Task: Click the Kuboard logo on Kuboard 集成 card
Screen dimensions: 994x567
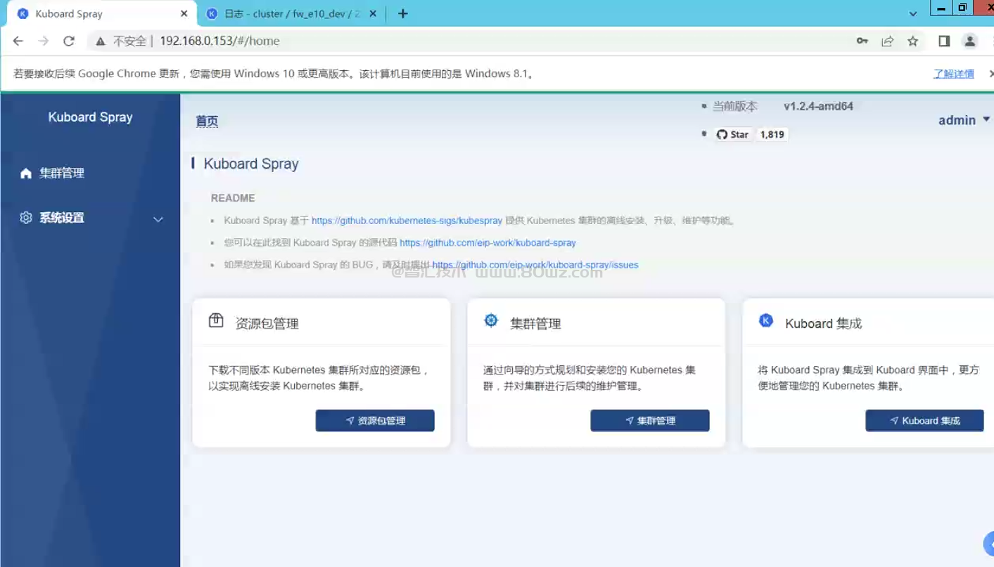Action: point(766,320)
